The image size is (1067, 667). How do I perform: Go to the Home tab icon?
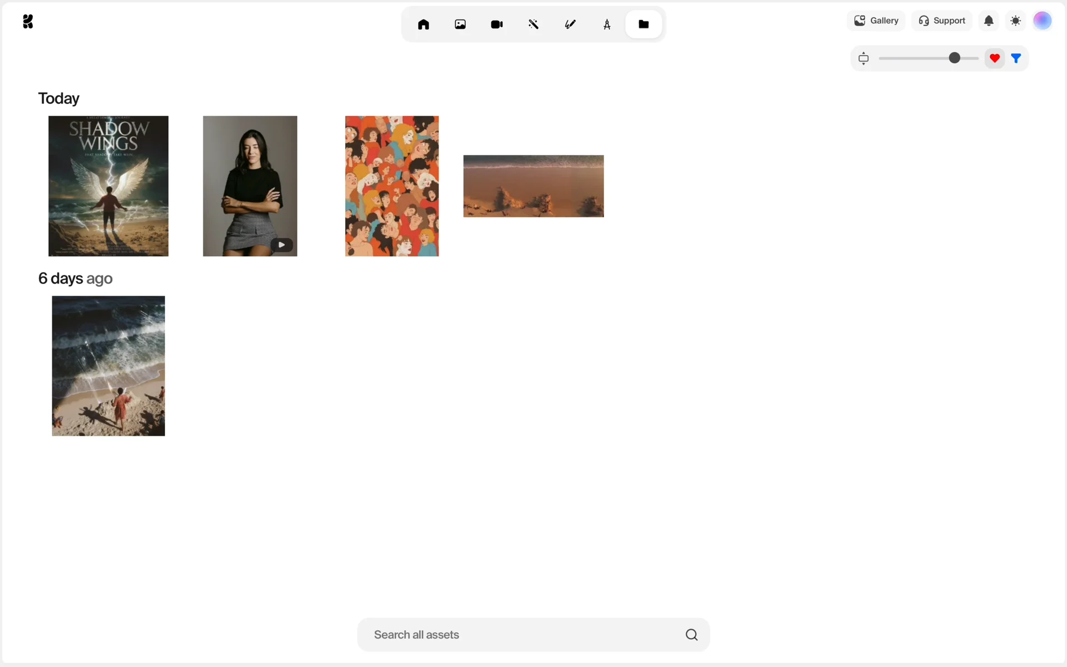tap(423, 24)
